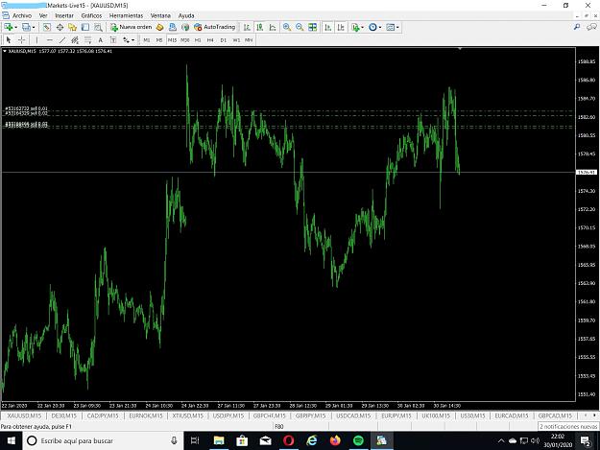Select the Fibonacci Retracement tool
600x450 pixels.
click(88, 39)
